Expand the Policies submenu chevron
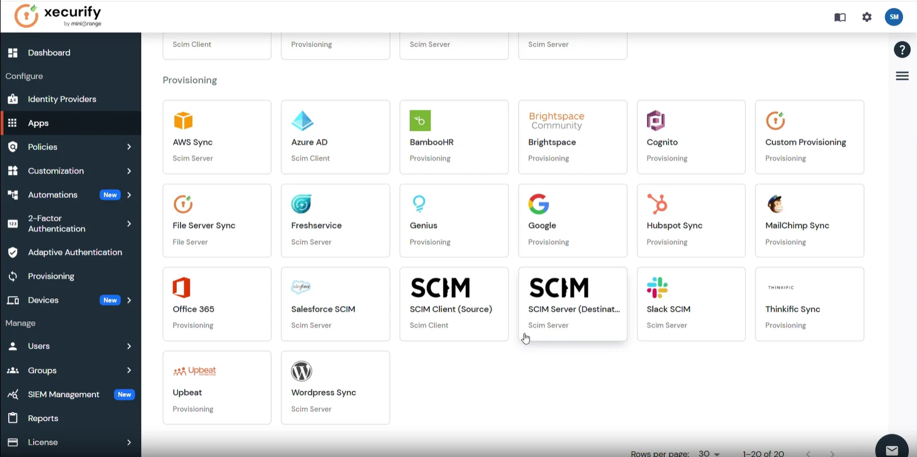This screenshot has height=457, width=917. coord(129,147)
